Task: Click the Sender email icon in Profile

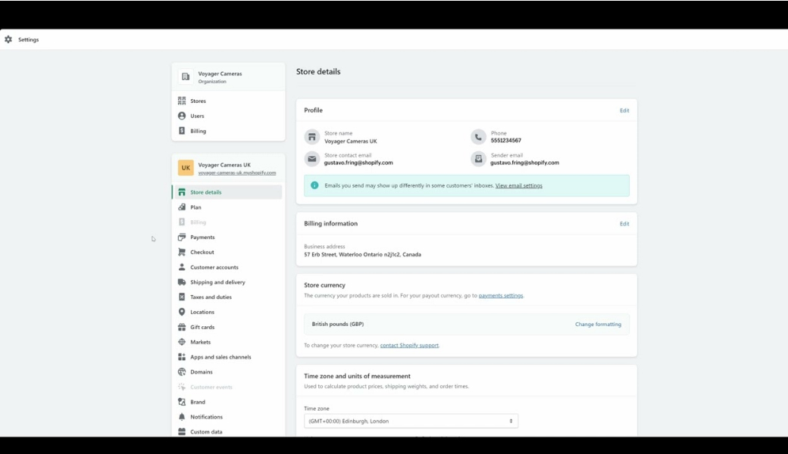Action: pos(478,159)
